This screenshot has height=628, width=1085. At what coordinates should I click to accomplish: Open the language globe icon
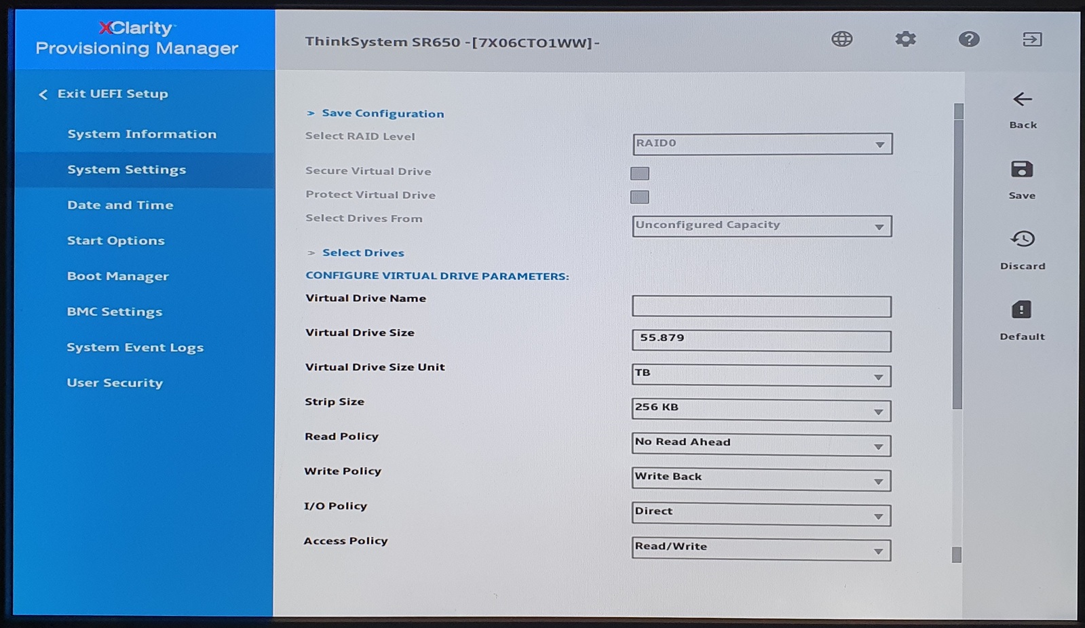pyautogui.click(x=841, y=39)
